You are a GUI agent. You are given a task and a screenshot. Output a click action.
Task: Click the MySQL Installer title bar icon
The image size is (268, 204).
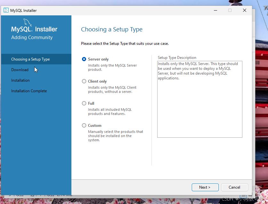(6, 10)
